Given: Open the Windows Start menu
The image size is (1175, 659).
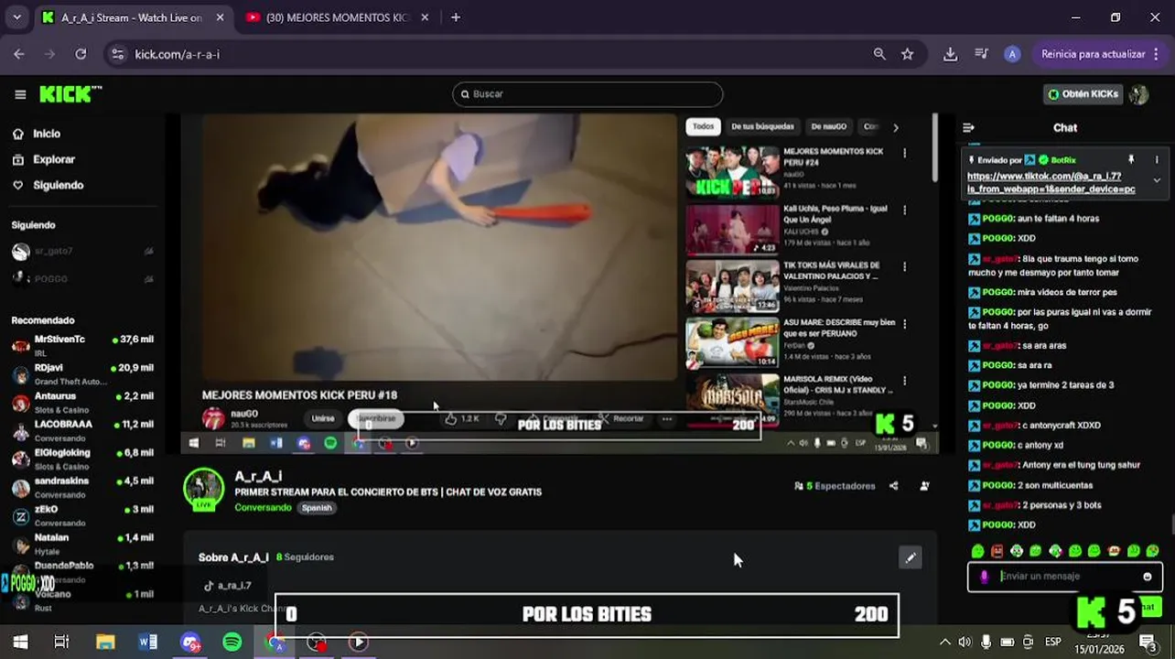Looking at the screenshot, I should [x=20, y=643].
